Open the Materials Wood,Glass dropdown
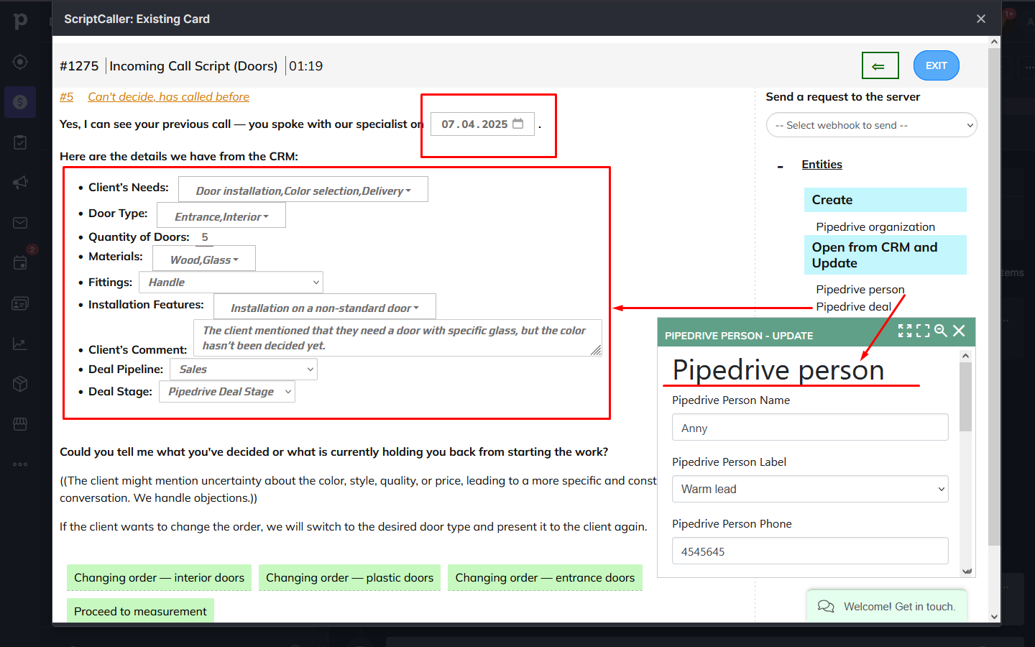The image size is (1035, 647). point(204,259)
